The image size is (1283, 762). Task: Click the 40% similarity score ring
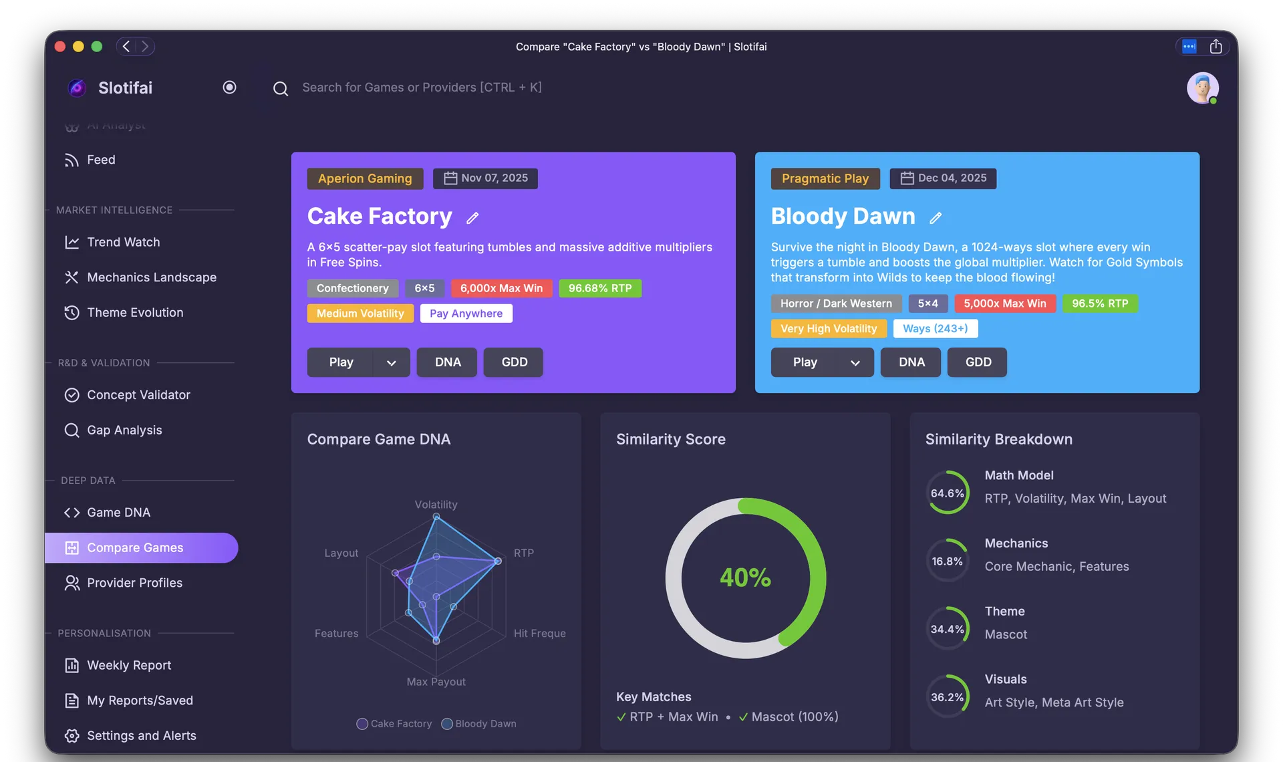(x=745, y=578)
